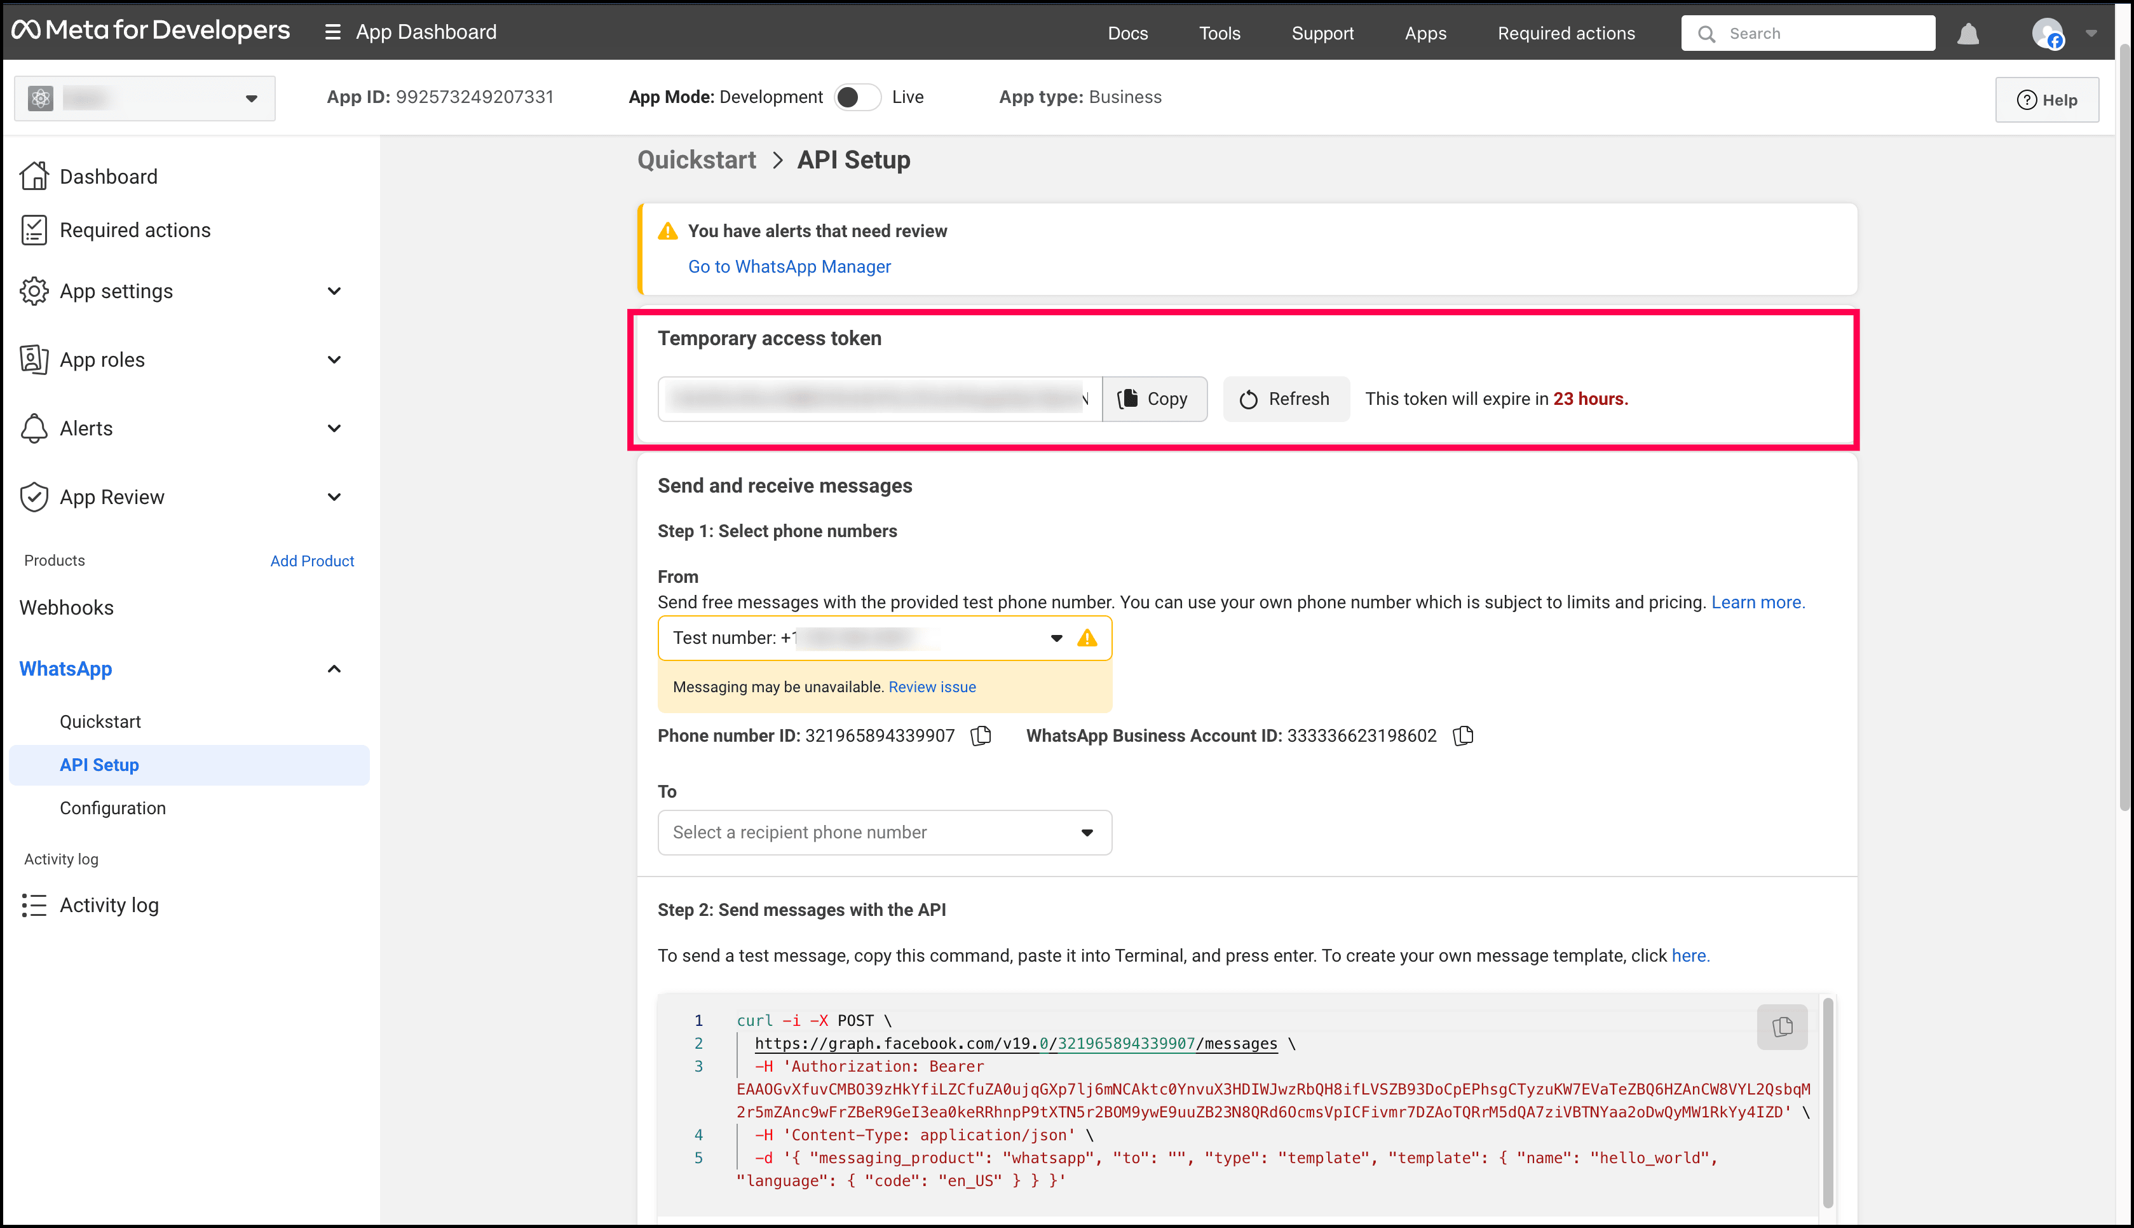The image size is (2134, 1228).
Task: Copy the WhatsApp Business Account ID
Action: 1464,735
